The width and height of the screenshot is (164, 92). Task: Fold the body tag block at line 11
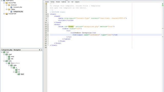click(48, 25)
